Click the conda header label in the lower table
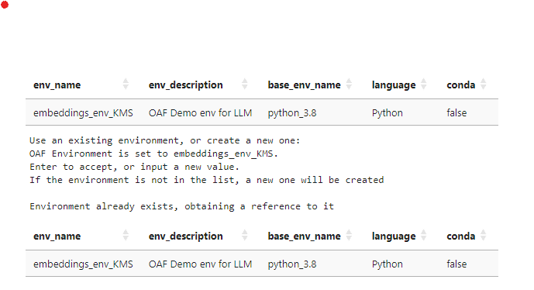534x290 pixels. [461, 236]
